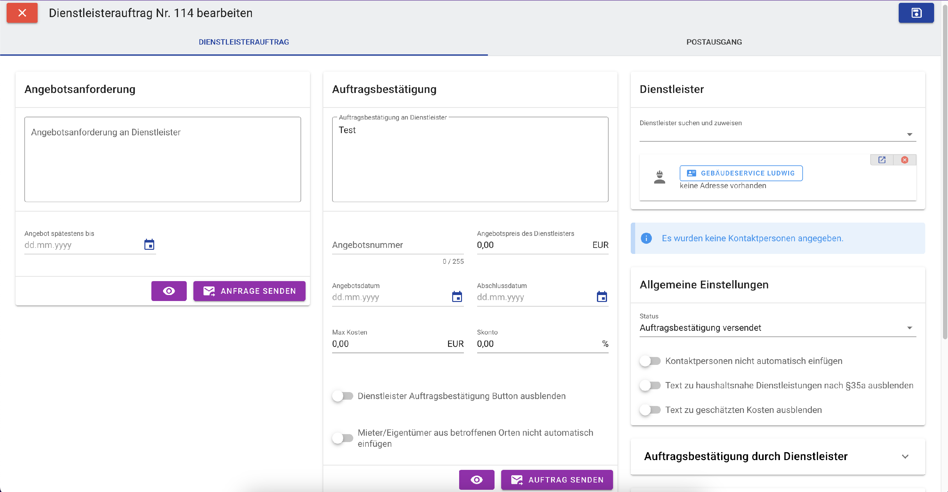This screenshot has height=492, width=948.
Task: Click the blue save disk icon
Action: click(x=916, y=13)
